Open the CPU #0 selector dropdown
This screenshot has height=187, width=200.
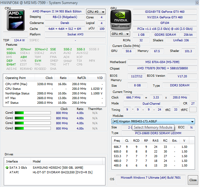[96, 12]
